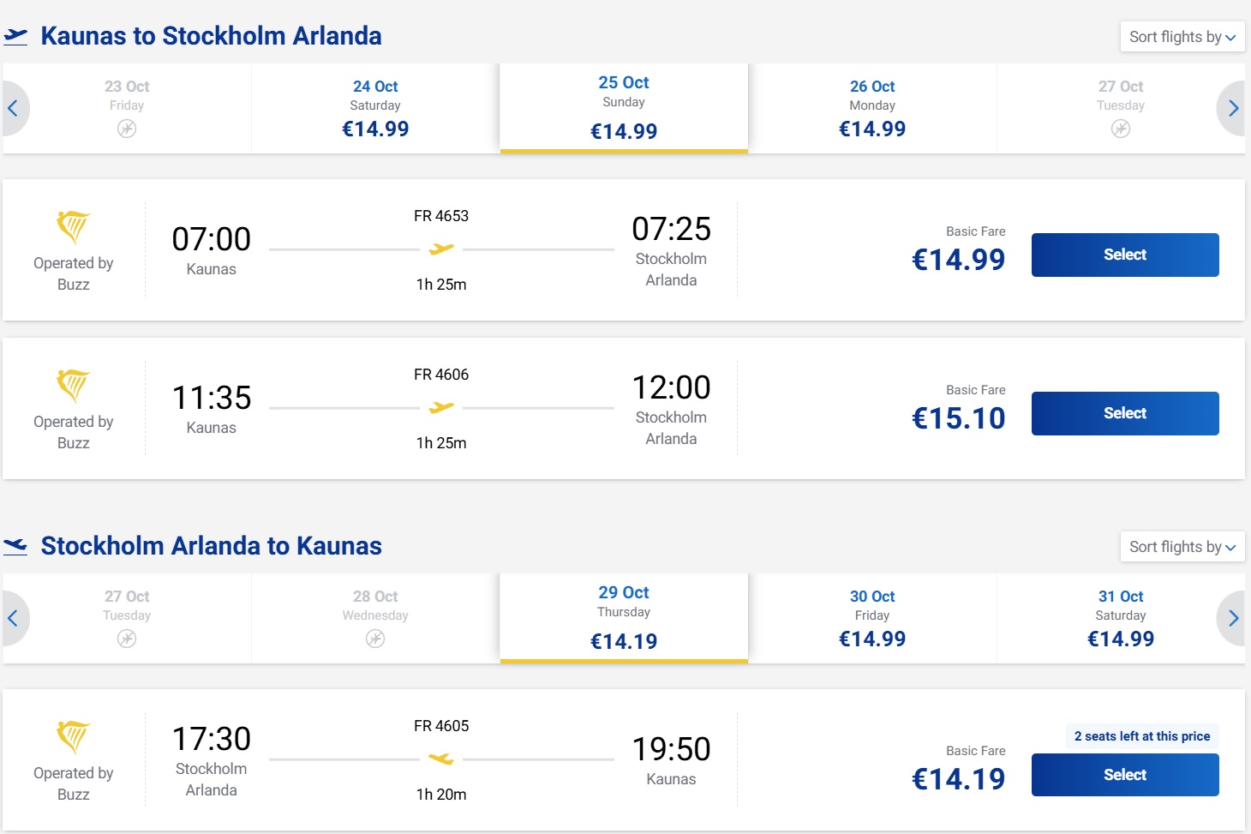The height and width of the screenshot is (834, 1251).
Task: Show earlier outbound dates with left arrow
Action: pyautogui.click(x=14, y=108)
